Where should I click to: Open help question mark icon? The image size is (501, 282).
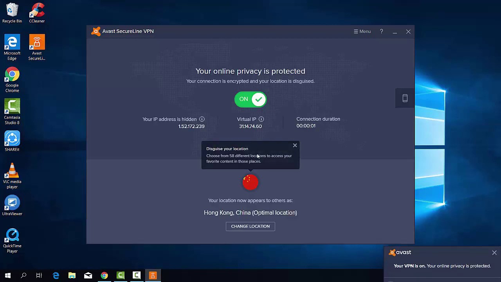pyautogui.click(x=381, y=31)
